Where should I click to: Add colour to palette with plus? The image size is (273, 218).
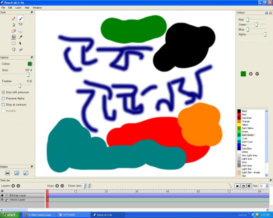click(251, 74)
